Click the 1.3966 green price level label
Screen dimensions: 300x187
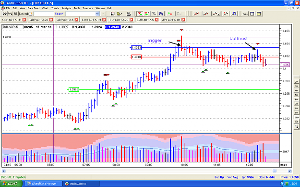73,89
